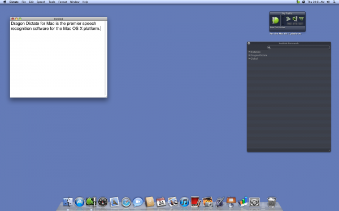Open iChat from the Dock

[138, 202]
